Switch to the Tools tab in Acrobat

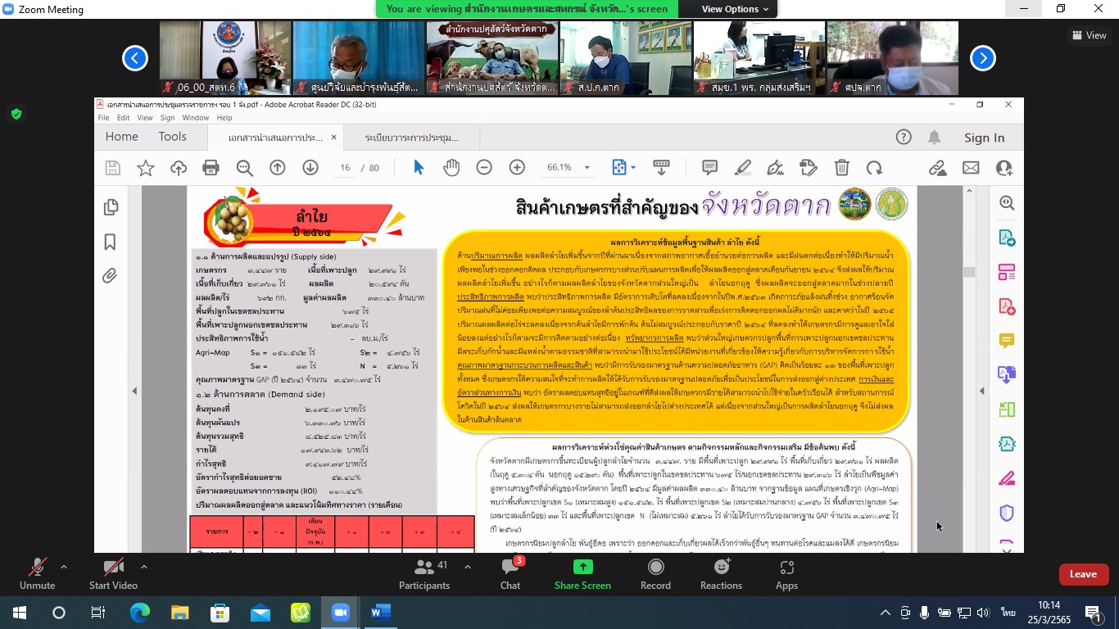(173, 137)
